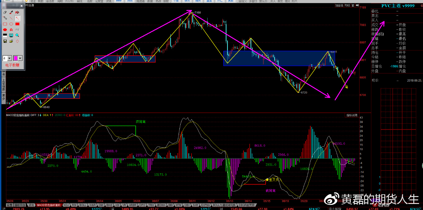Switch to the ARBR indicator tab
The image size is (423, 210).
coord(133,205)
